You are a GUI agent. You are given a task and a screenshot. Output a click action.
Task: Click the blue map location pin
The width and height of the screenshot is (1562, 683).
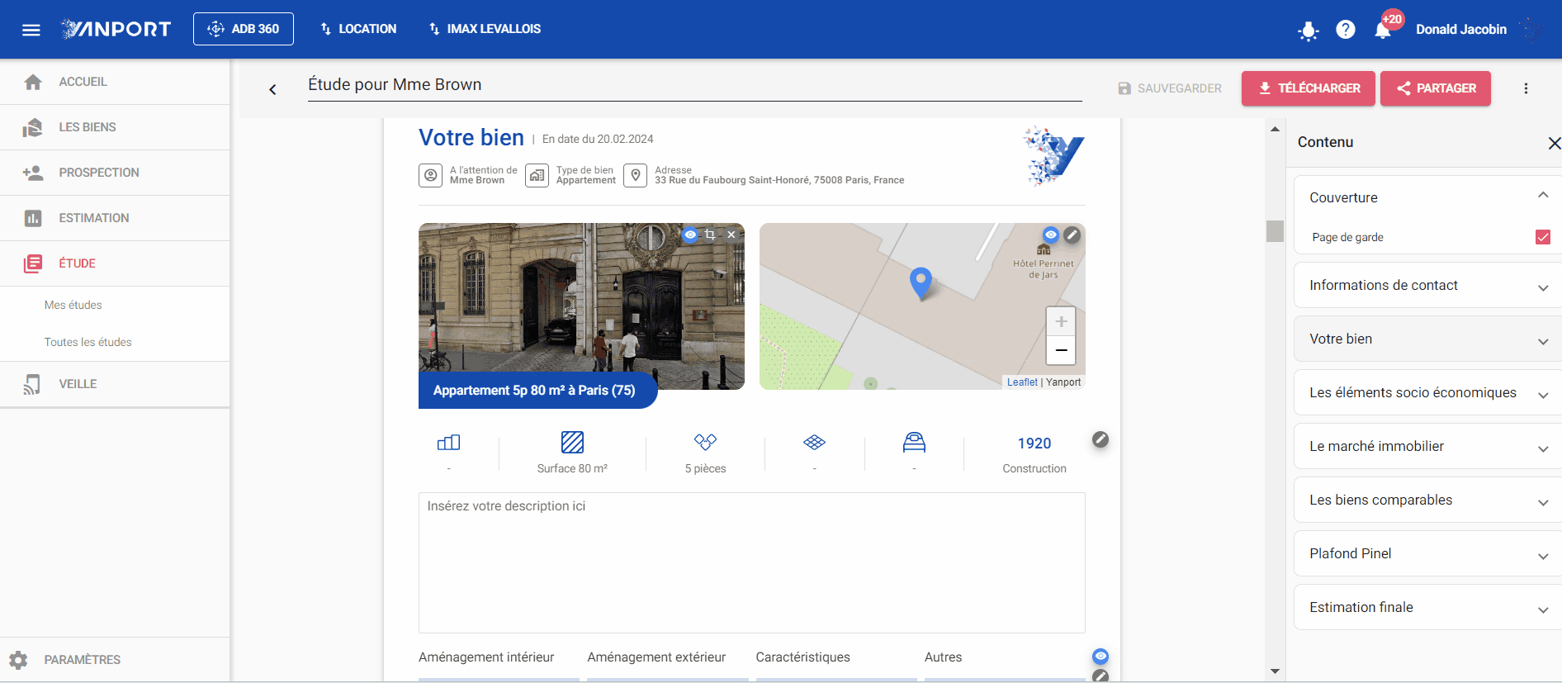[x=921, y=283]
